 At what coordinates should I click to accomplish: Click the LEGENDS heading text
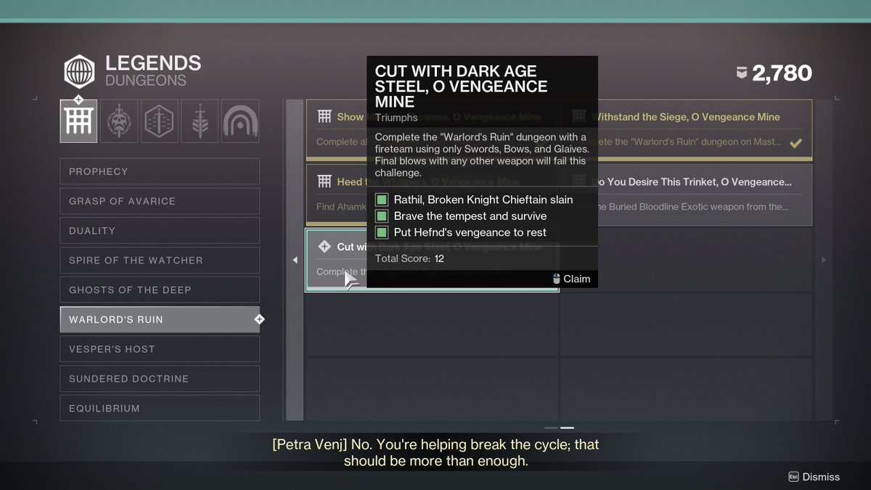click(x=153, y=63)
